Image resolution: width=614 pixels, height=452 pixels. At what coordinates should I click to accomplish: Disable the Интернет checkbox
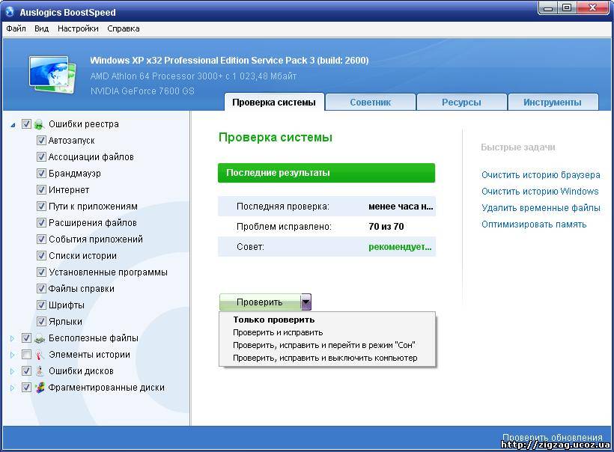41,190
